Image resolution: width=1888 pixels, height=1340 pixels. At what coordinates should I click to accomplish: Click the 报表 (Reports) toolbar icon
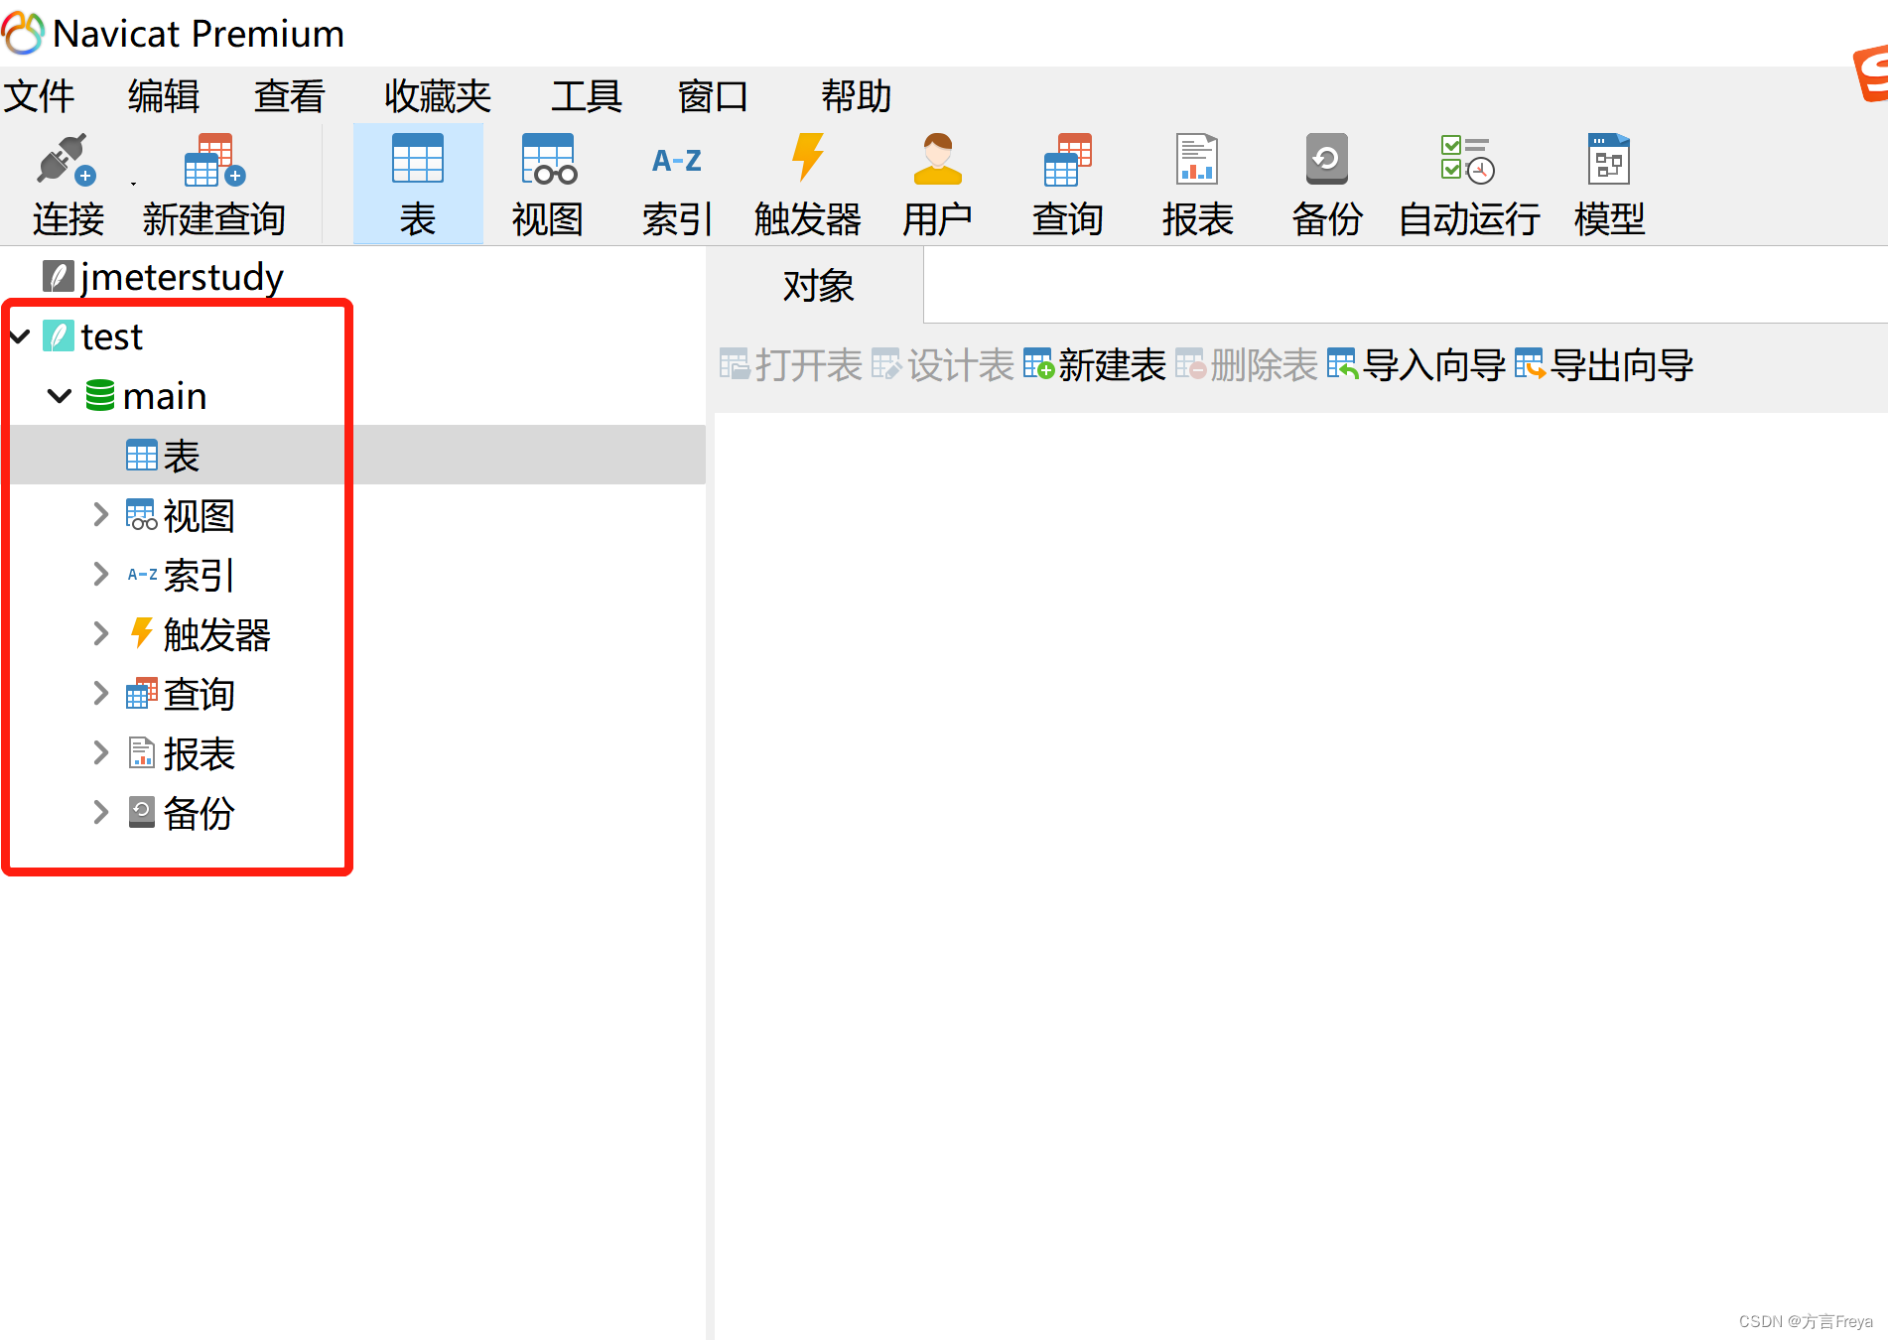[x=1196, y=182]
